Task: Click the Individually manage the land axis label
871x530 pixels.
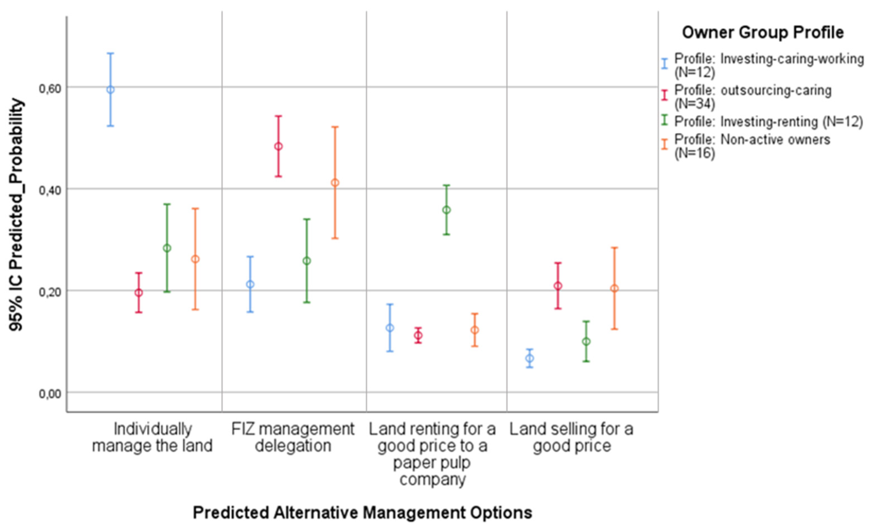Action: (152, 437)
